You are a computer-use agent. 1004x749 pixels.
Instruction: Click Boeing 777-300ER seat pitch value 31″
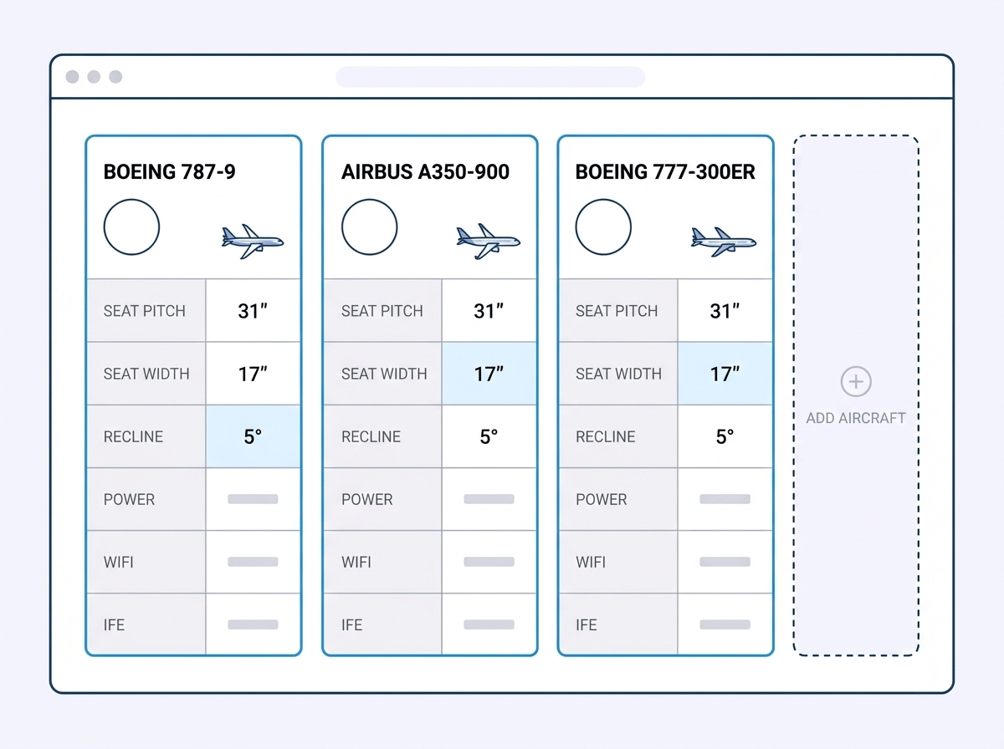(x=725, y=311)
